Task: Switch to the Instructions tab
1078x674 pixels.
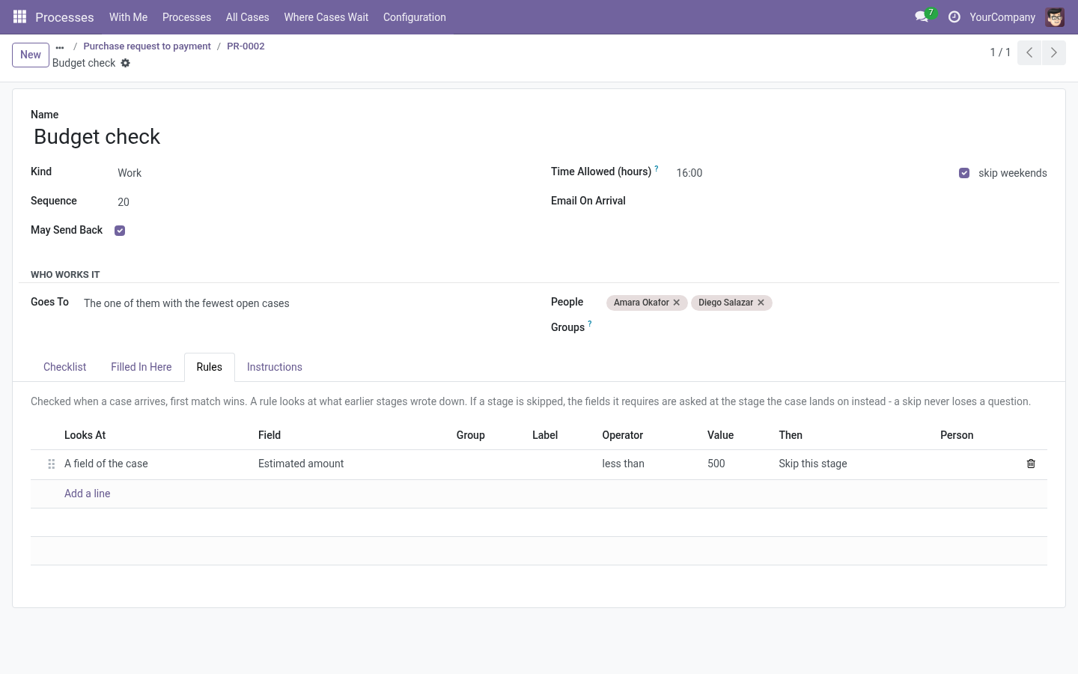Action: 275,367
